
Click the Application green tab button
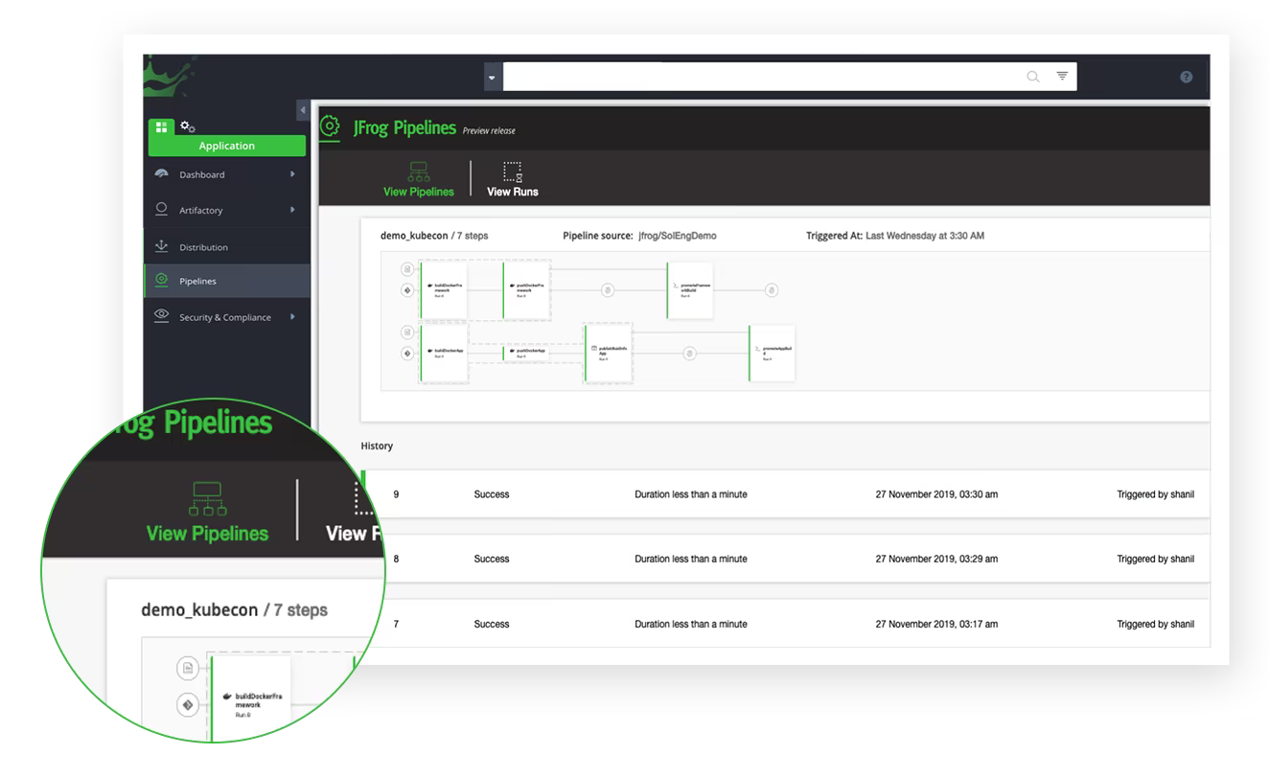226,146
